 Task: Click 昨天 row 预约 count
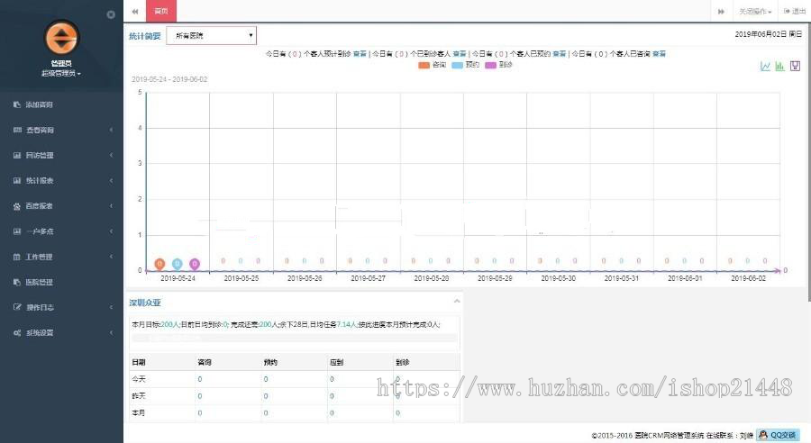(266, 396)
